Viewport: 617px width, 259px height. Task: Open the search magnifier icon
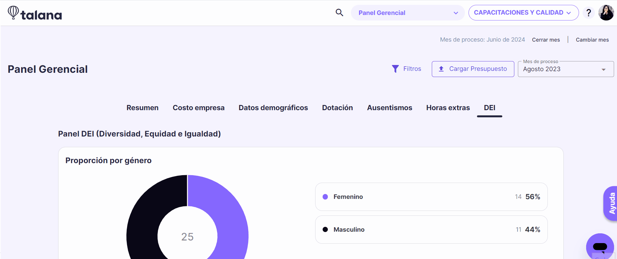[339, 13]
